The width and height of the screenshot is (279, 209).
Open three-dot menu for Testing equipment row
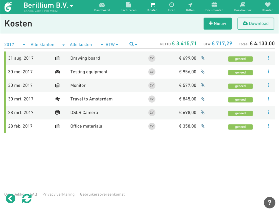pyautogui.click(x=268, y=71)
